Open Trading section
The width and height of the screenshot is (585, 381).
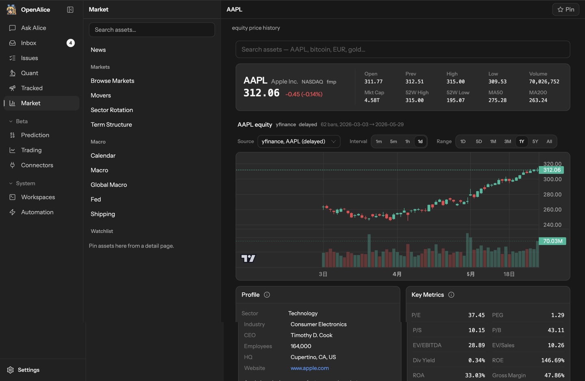(x=41, y=150)
